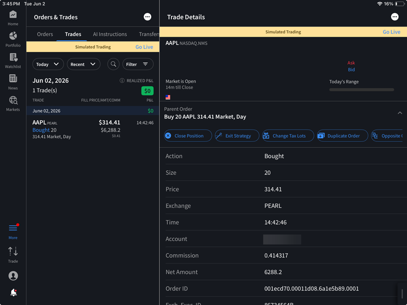Viewport: 407px width, 305px height.
Task: Switch to the Orders tab
Action: coord(45,34)
